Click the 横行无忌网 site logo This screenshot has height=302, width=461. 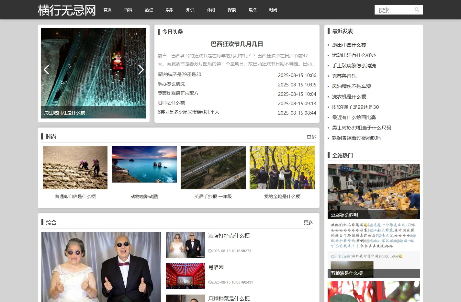67,10
